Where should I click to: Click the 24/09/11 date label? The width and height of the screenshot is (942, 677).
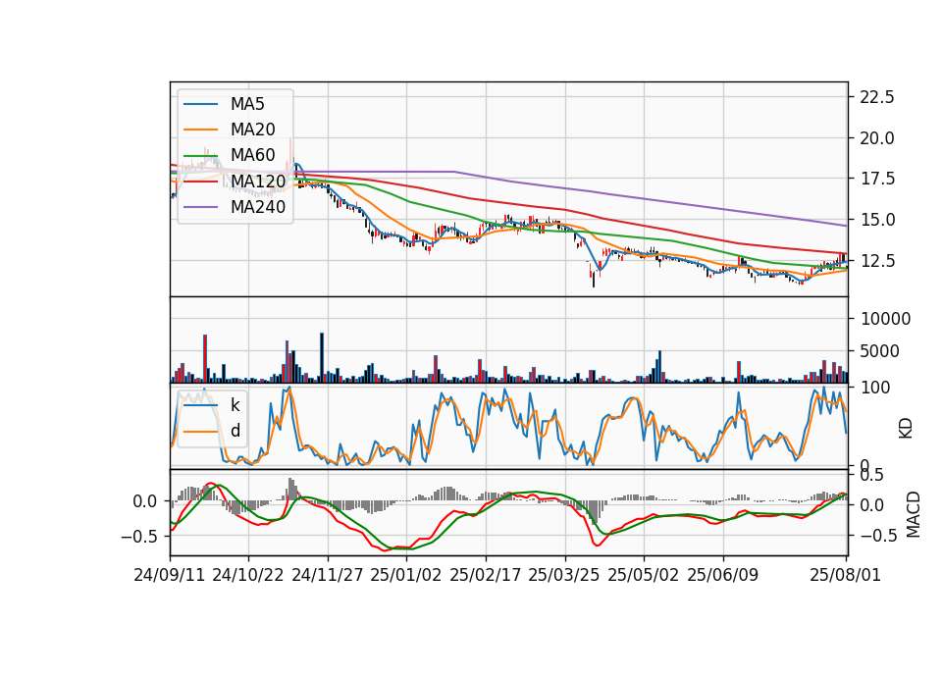170,575
